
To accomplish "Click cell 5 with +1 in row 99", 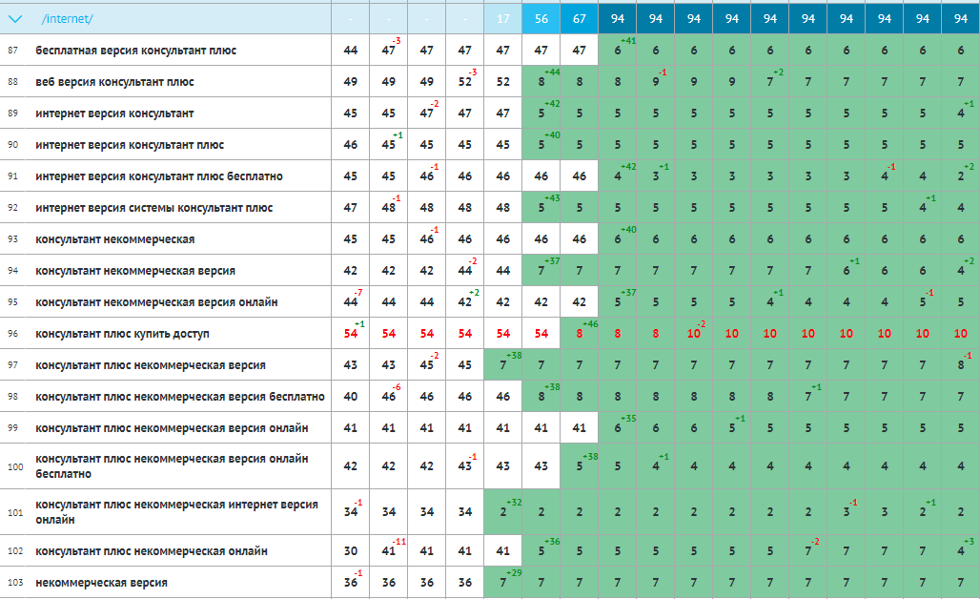I will pyautogui.click(x=732, y=428).
